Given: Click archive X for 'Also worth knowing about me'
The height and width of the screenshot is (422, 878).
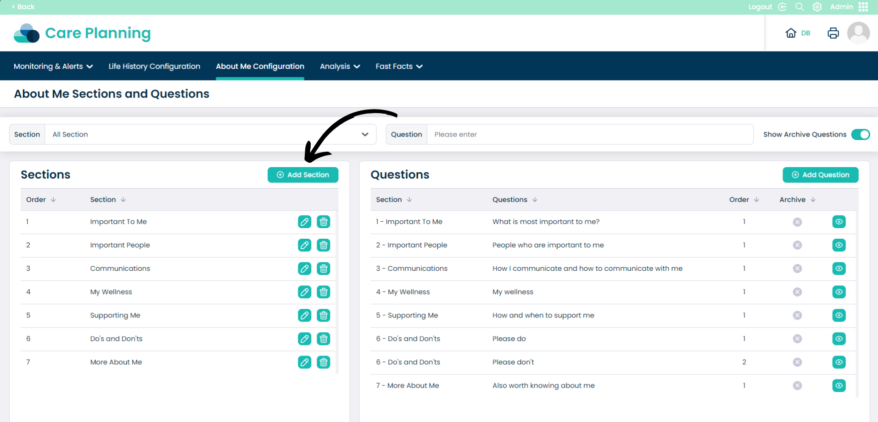Looking at the screenshot, I should coord(797,385).
